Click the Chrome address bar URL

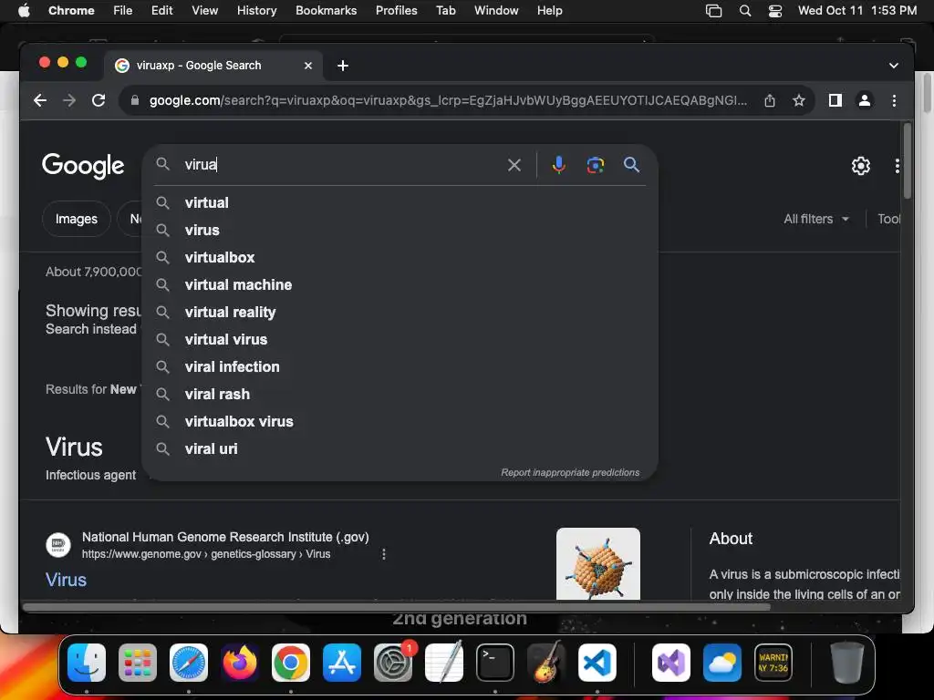tap(448, 100)
